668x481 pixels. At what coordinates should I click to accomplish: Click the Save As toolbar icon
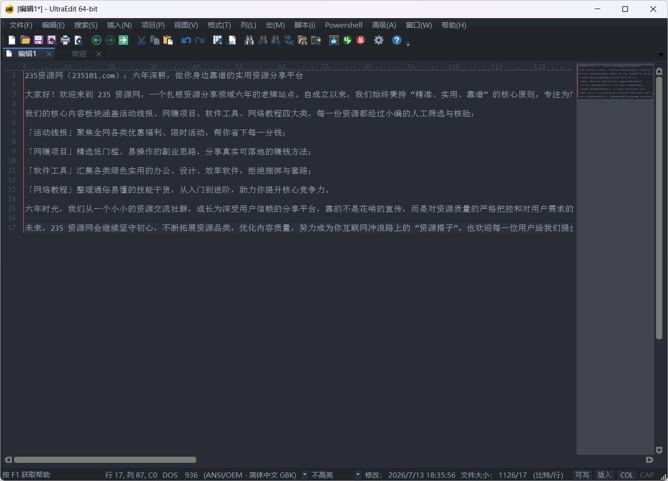[x=52, y=41]
